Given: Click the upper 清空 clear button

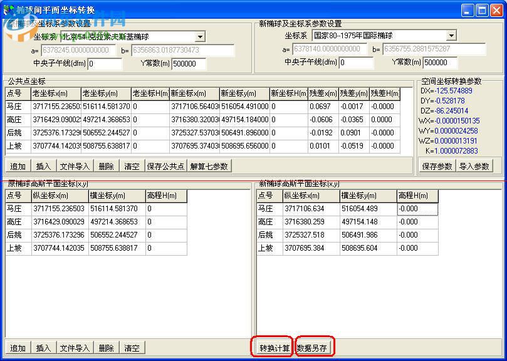Looking at the screenshot, I should click(131, 166).
